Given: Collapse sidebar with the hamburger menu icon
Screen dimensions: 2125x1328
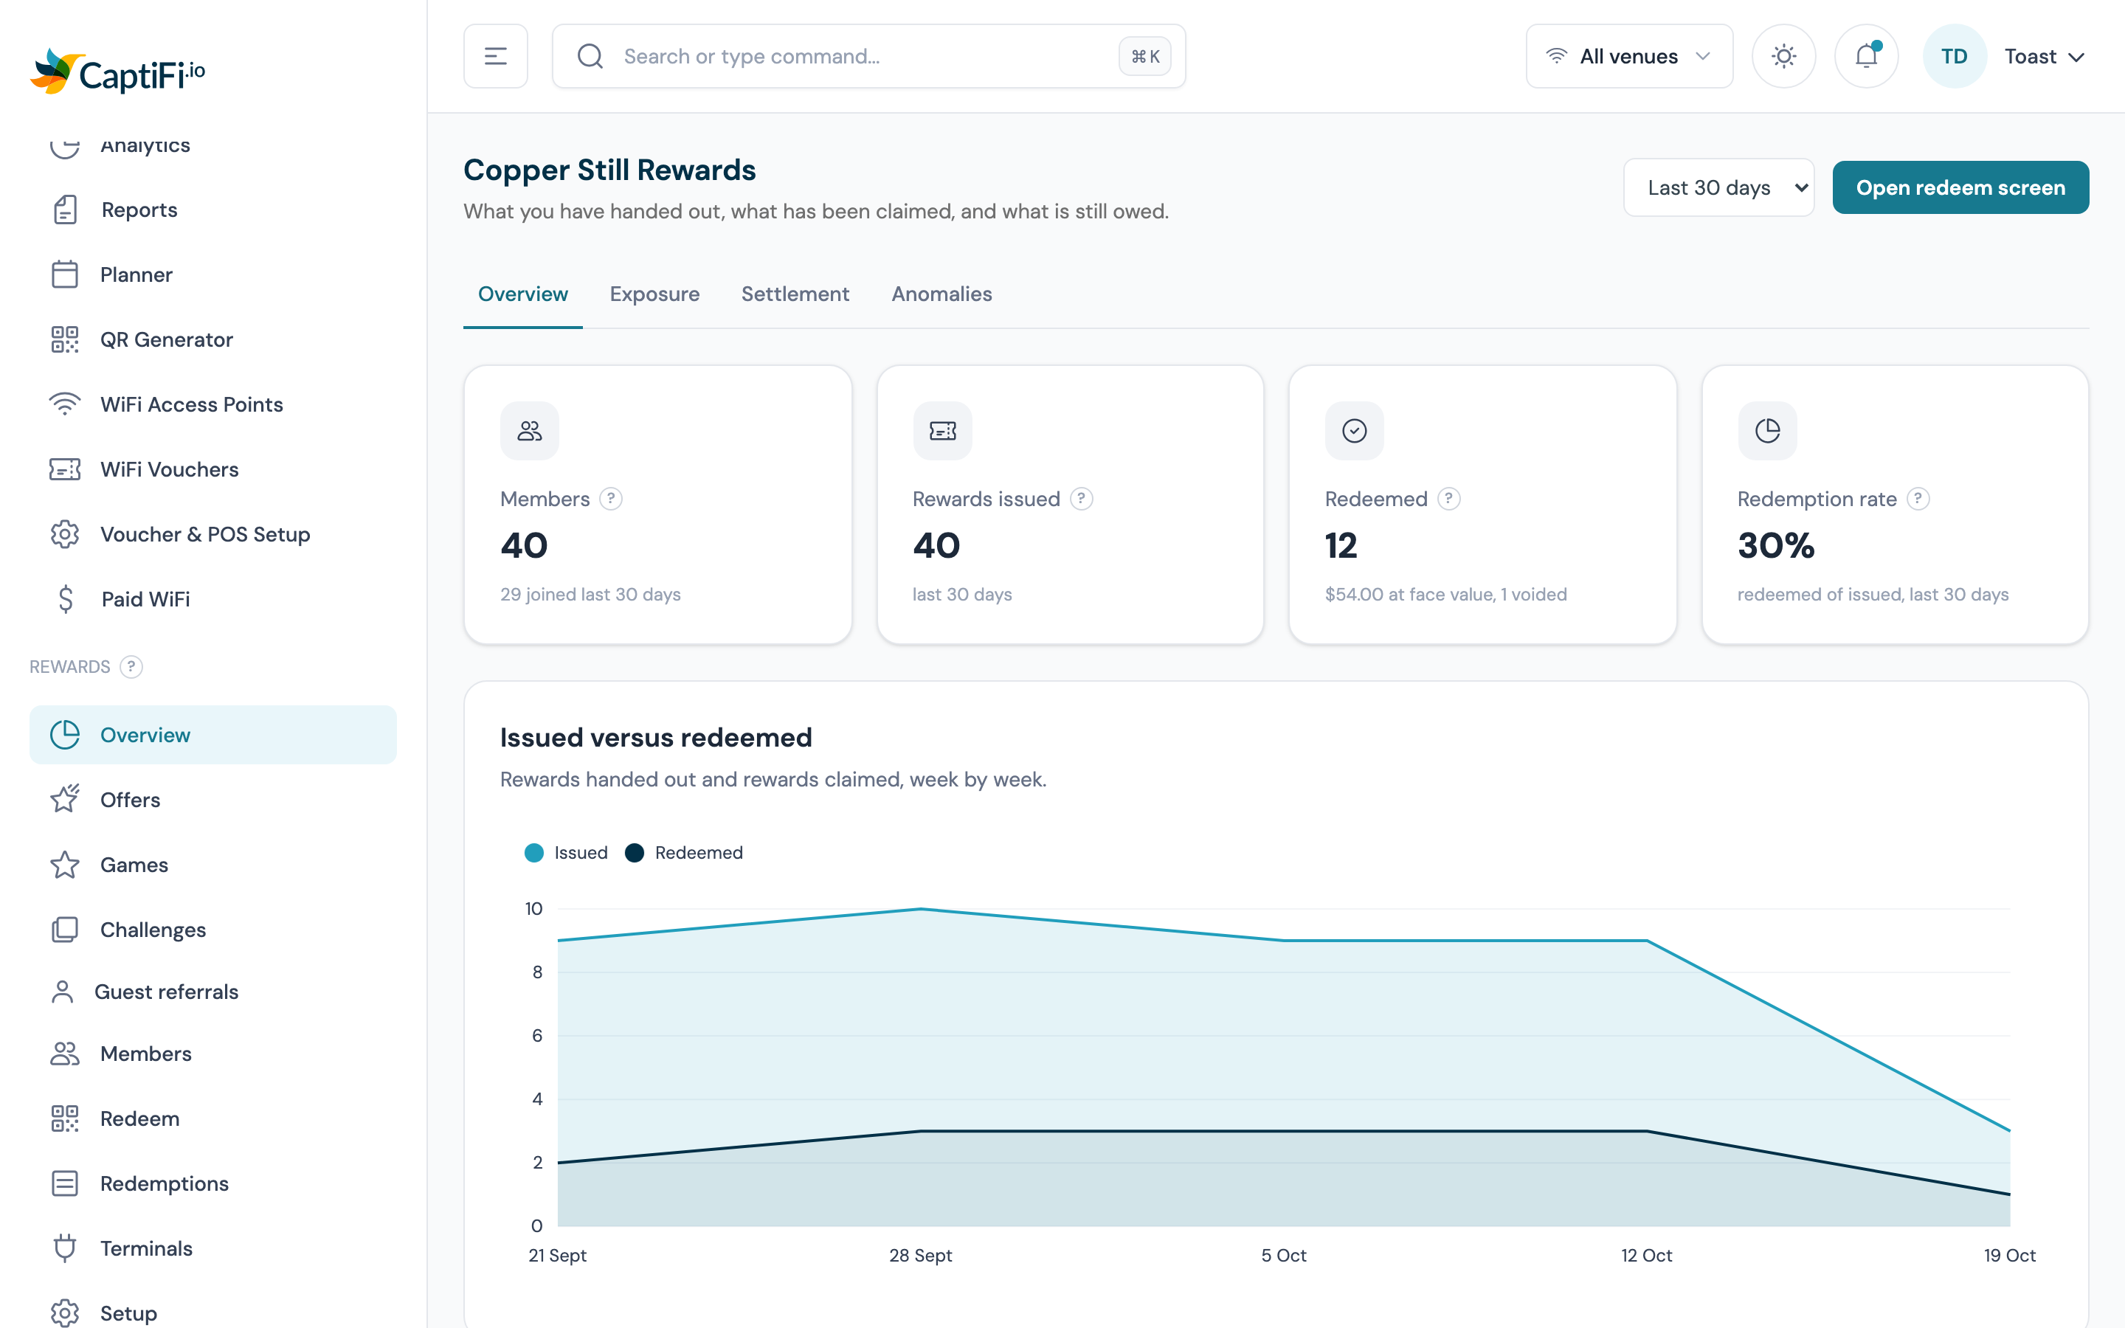Looking at the screenshot, I should [x=495, y=56].
